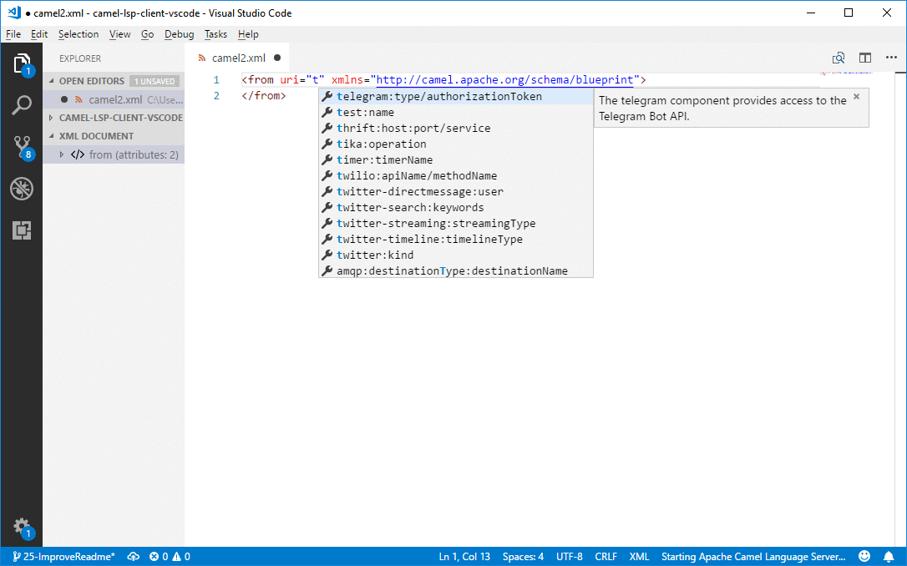Change language mode via XML indicator

point(639,556)
